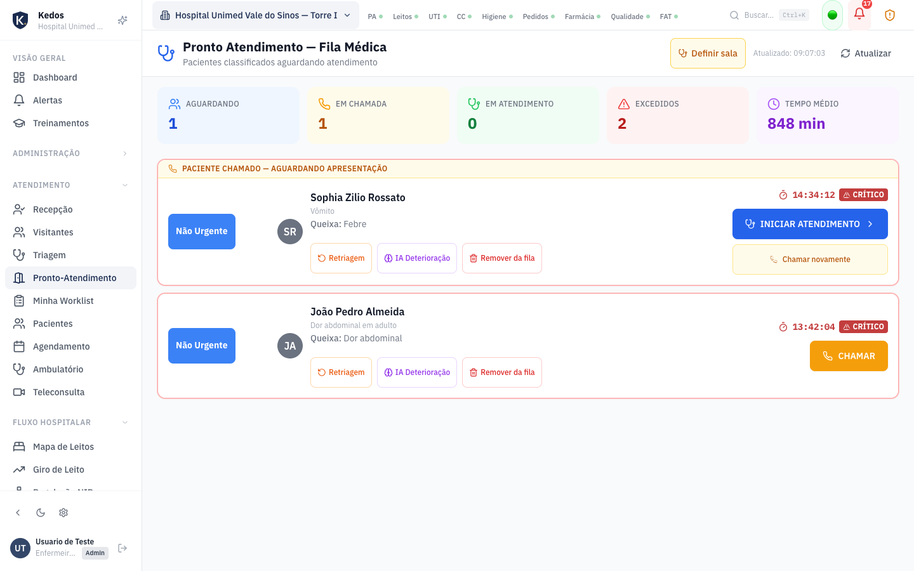The width and height of the screenshot is (914, 571).
Task: Open Giro de Leito
Action: pos(70,469)
